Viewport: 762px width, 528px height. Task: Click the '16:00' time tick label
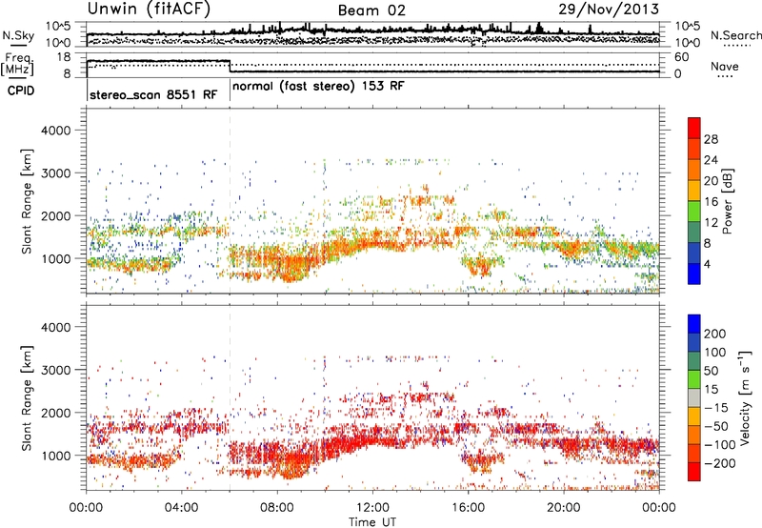point(468,508)
